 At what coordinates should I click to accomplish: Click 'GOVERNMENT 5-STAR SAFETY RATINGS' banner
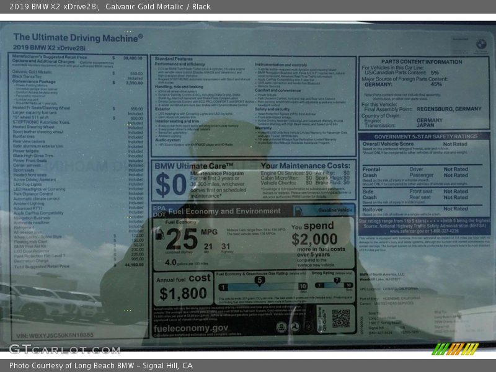click(426, 136)
